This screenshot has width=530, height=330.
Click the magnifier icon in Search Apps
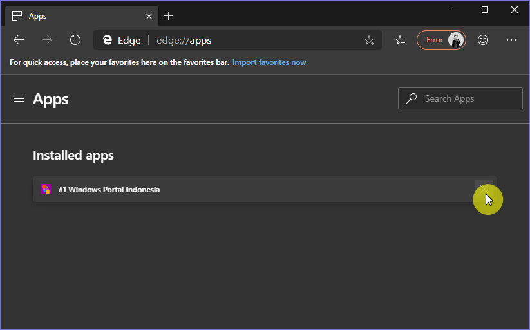[x=412, y=98]
